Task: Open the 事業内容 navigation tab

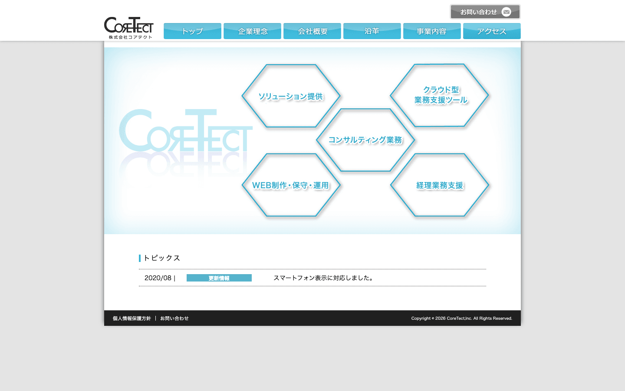Action: [x=432, y=31]
